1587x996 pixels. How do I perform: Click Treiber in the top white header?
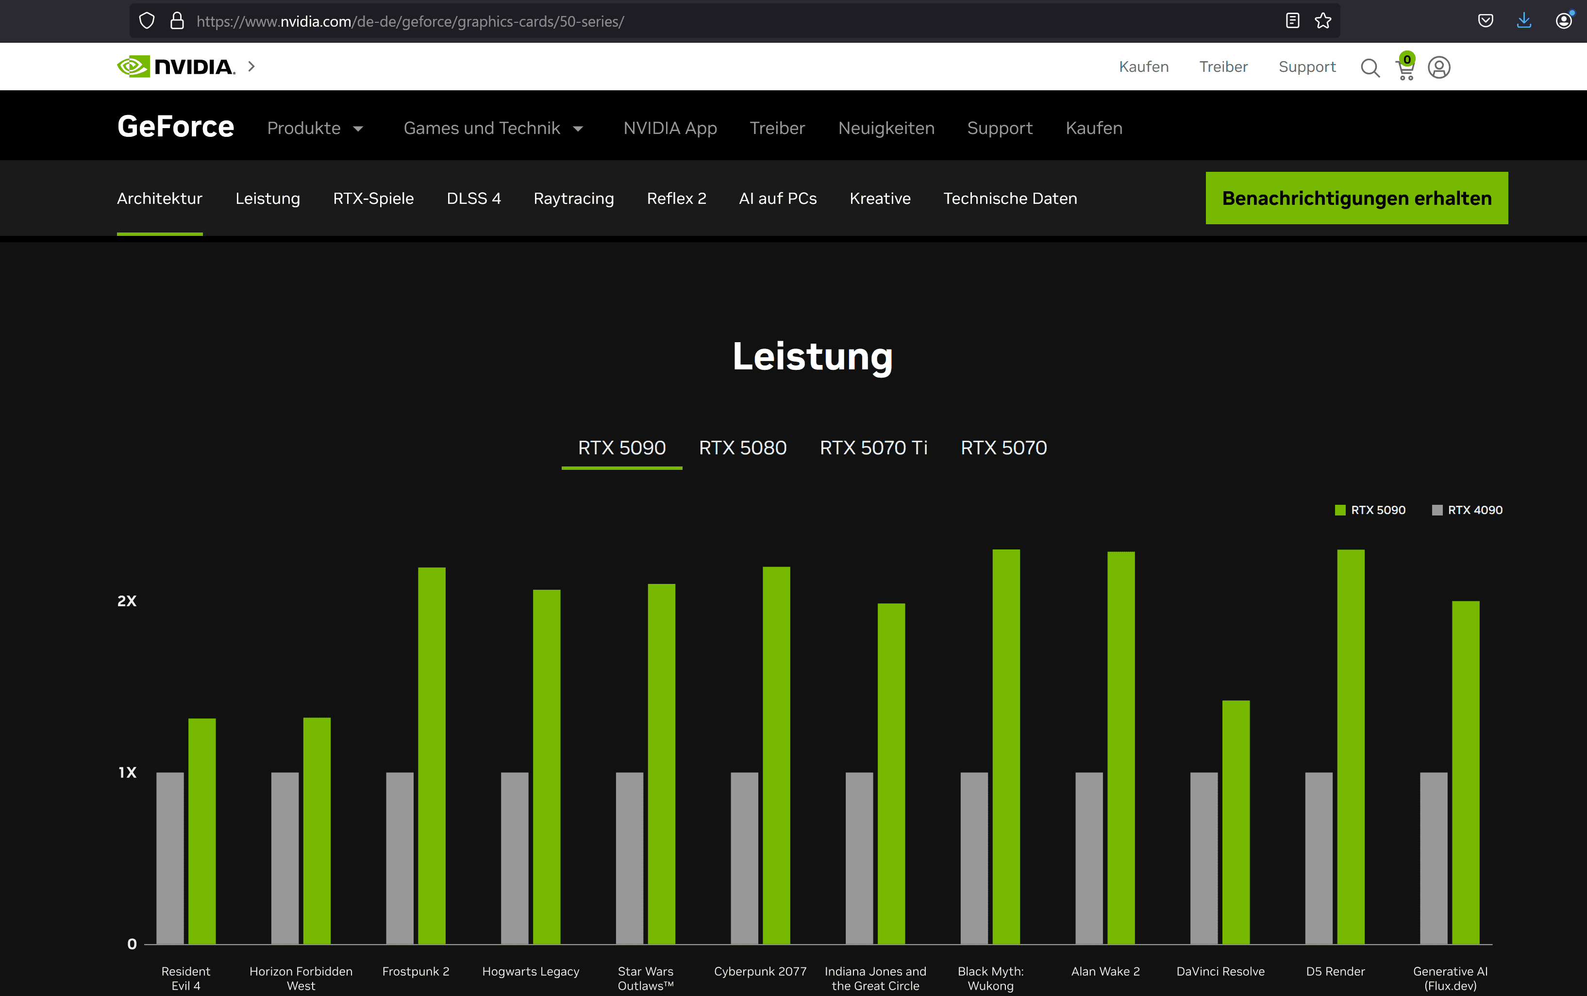(x=1223, y=66)
